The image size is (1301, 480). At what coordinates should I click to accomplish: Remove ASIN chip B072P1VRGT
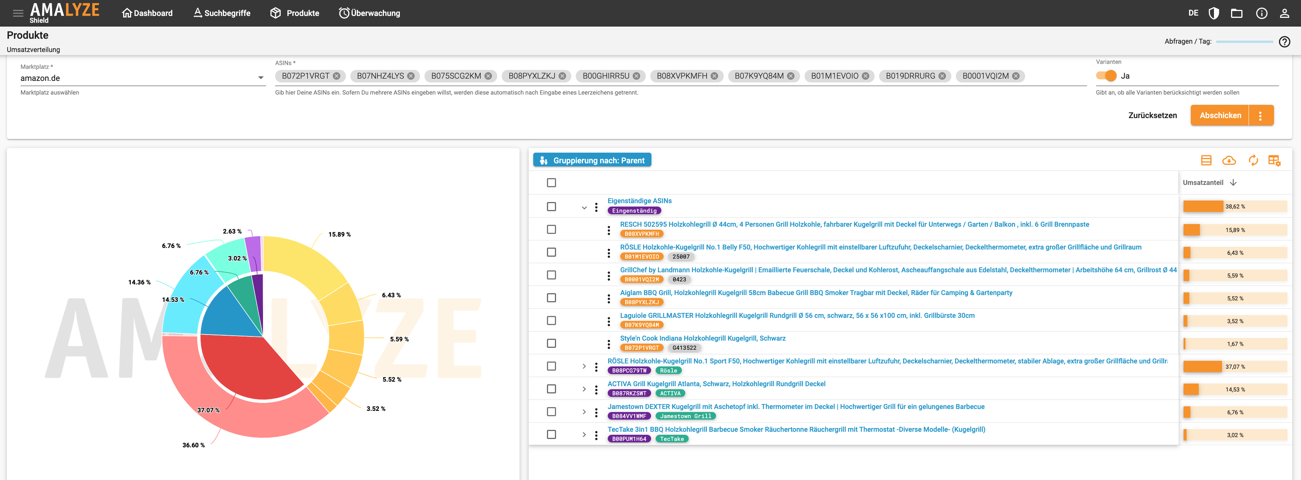[x=336, y=76]
